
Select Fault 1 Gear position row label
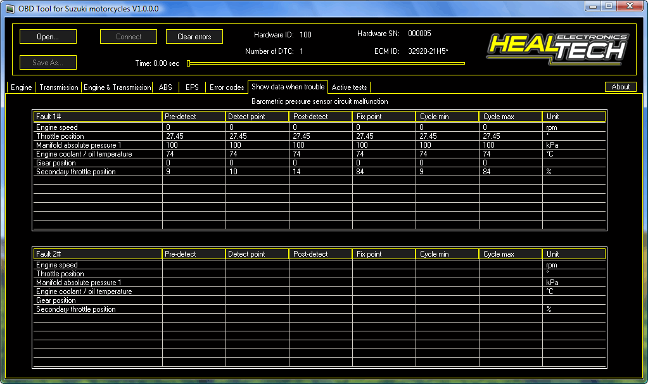point(56,163)
